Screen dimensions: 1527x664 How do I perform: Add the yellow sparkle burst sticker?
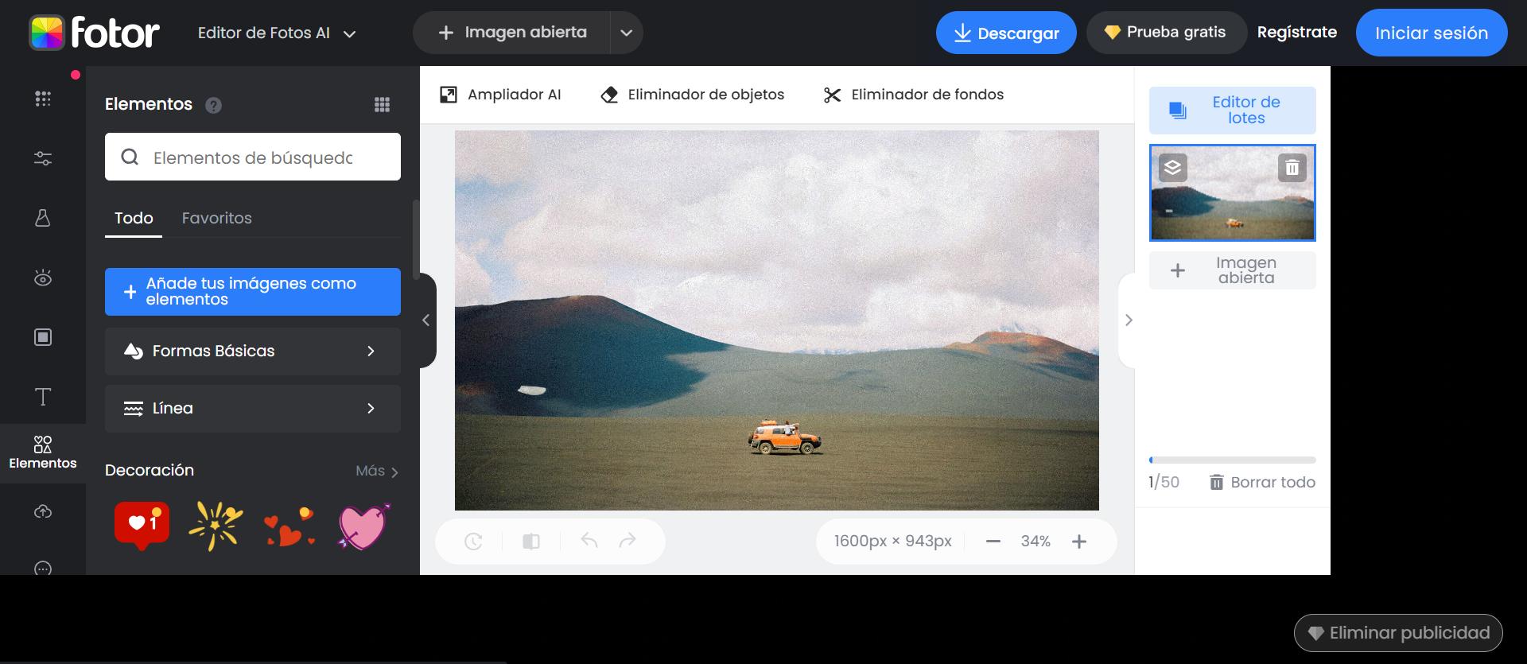point(216,526)
